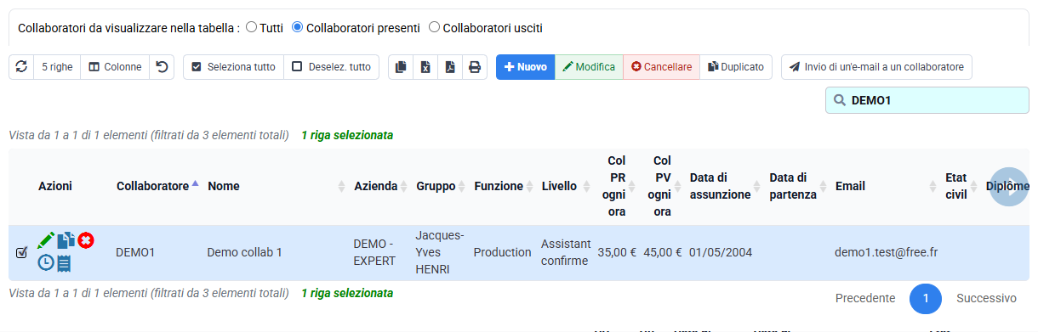
Task: Click the 35,00 € cell
Action: pyautogui.click(x=617, y=252)
